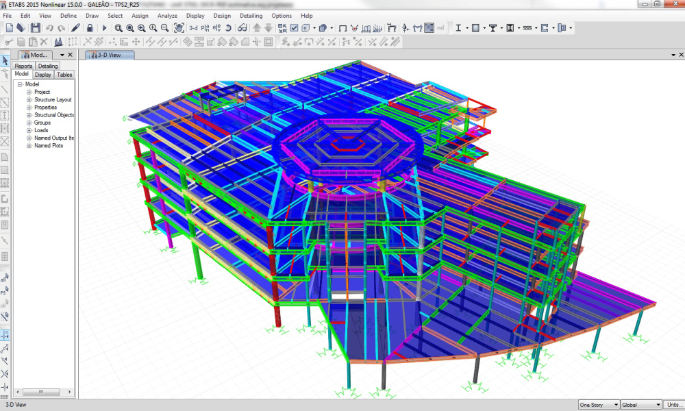This screenshot has height=411, width=685.
Task: Switch to the Display tab
Action: (43, 75)
